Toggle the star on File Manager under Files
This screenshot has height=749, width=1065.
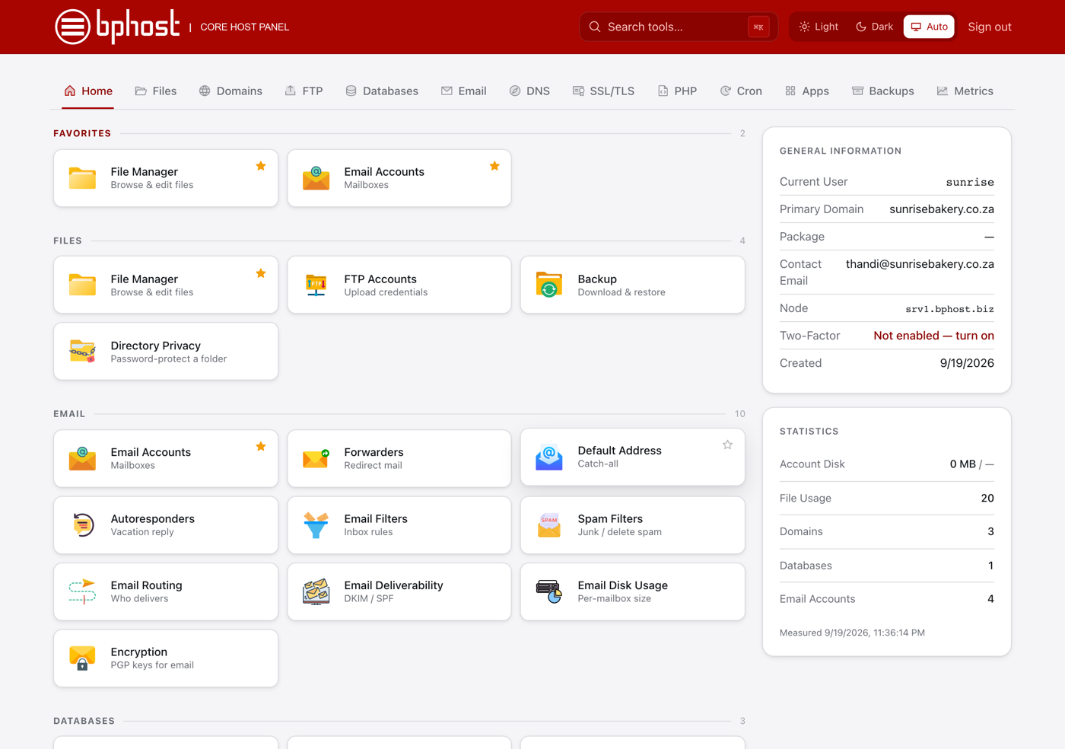(x=261, y=273)
